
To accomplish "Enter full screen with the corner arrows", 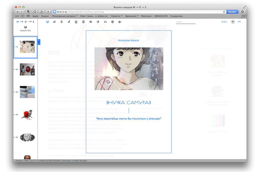I will point(244,7).
